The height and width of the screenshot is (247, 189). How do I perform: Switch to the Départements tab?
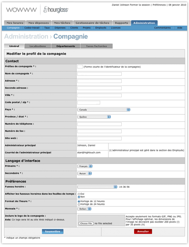point(65,46)
